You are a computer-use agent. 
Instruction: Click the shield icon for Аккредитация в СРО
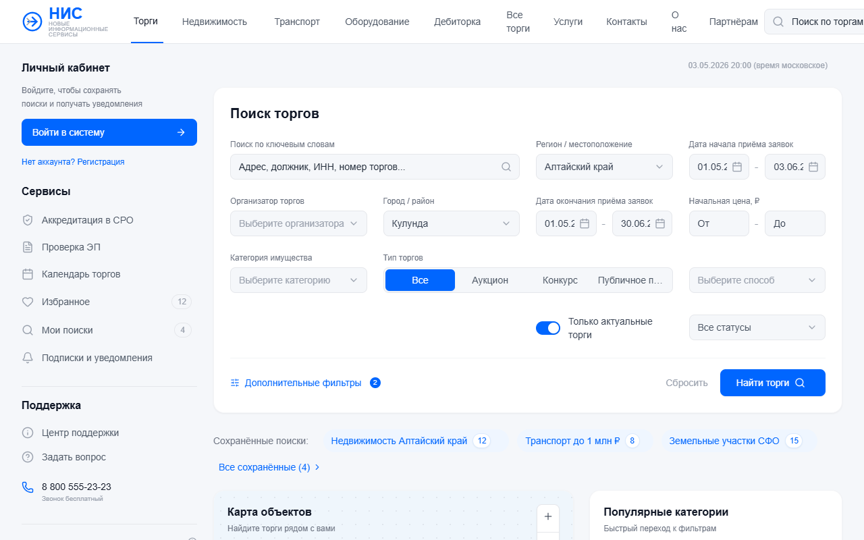coord(28,220)
